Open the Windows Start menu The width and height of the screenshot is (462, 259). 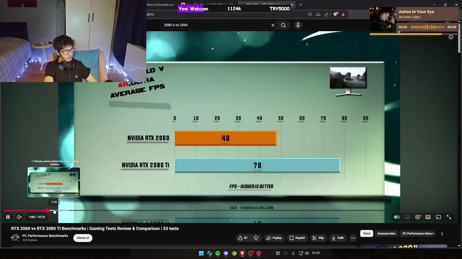coord(201,253)
